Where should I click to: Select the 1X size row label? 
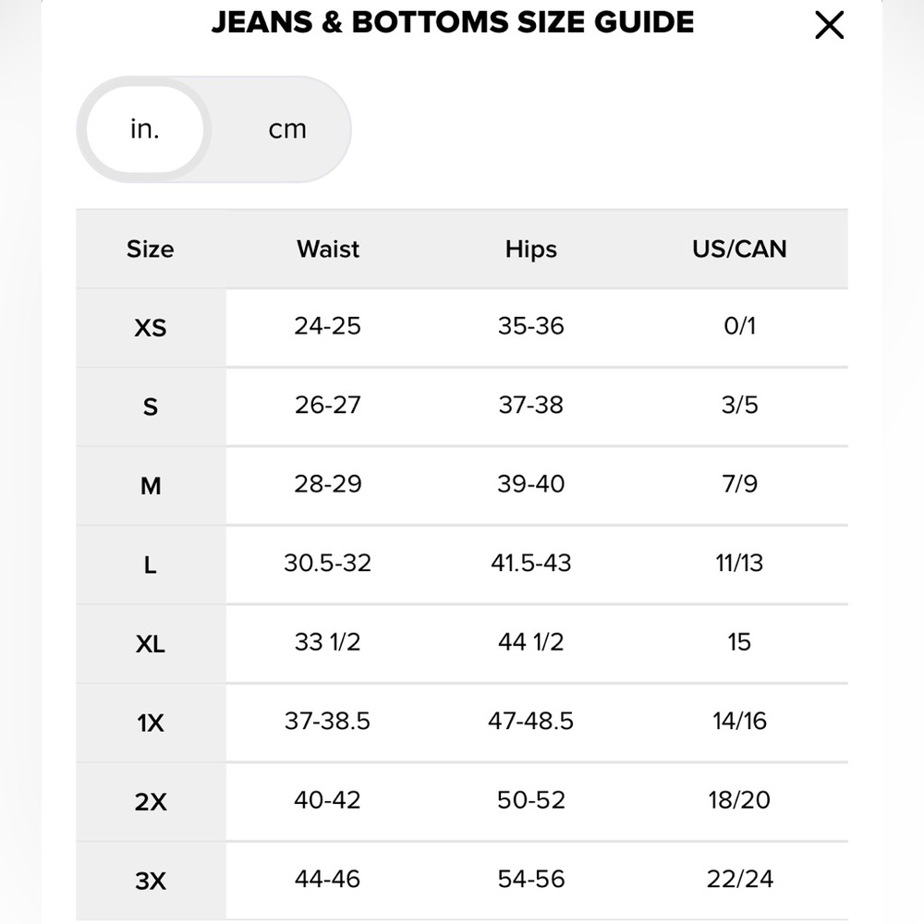tap(151, 723)
